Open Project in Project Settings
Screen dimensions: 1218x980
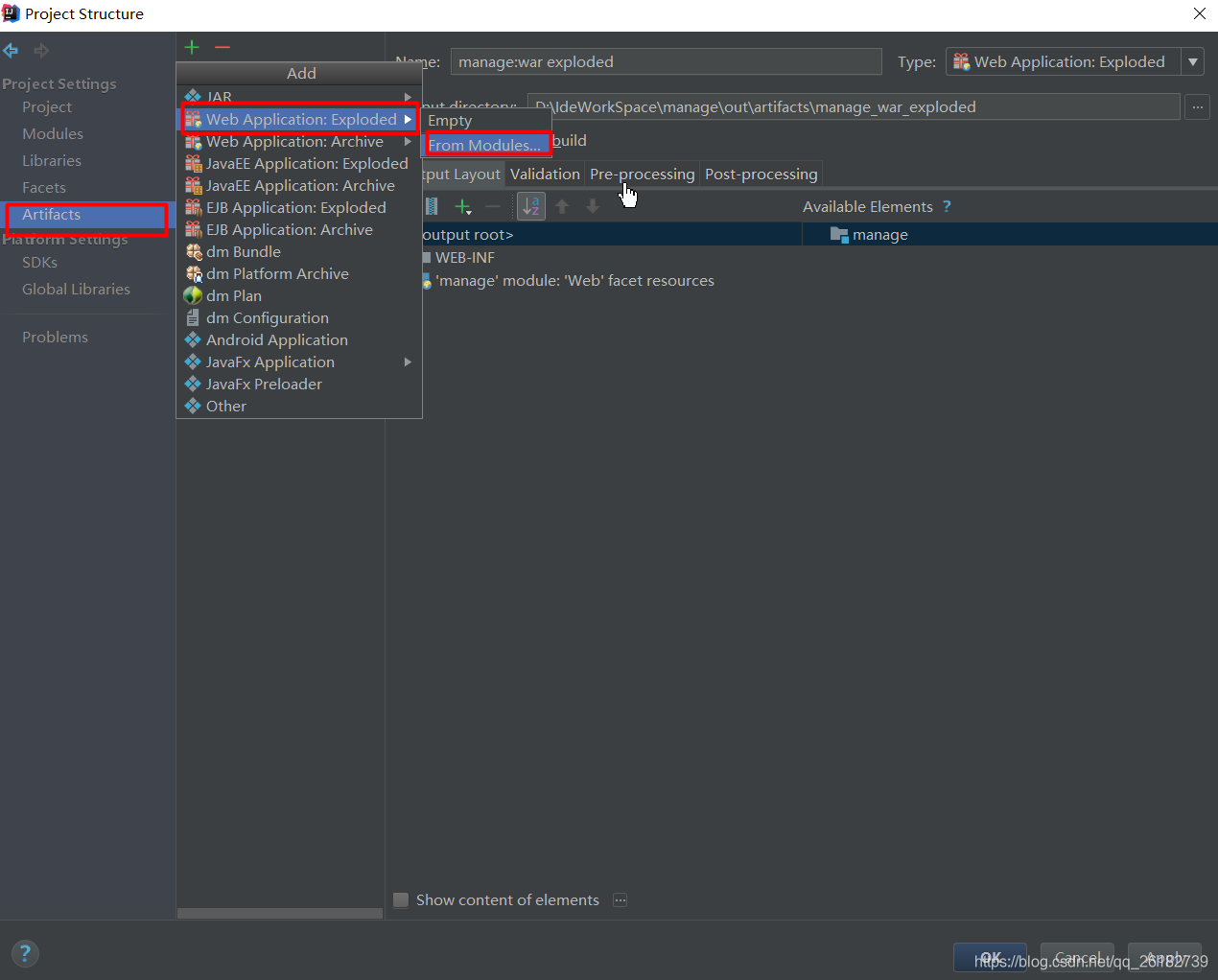[47, 106]
